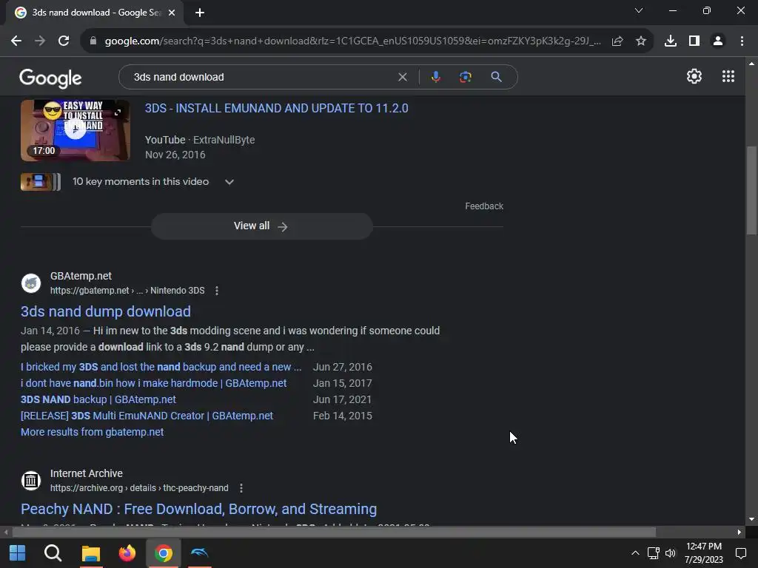Click the horizontal scrollbar thumb
The width and height of the screenshot is (758, 568).
click(x=334, y=532)
